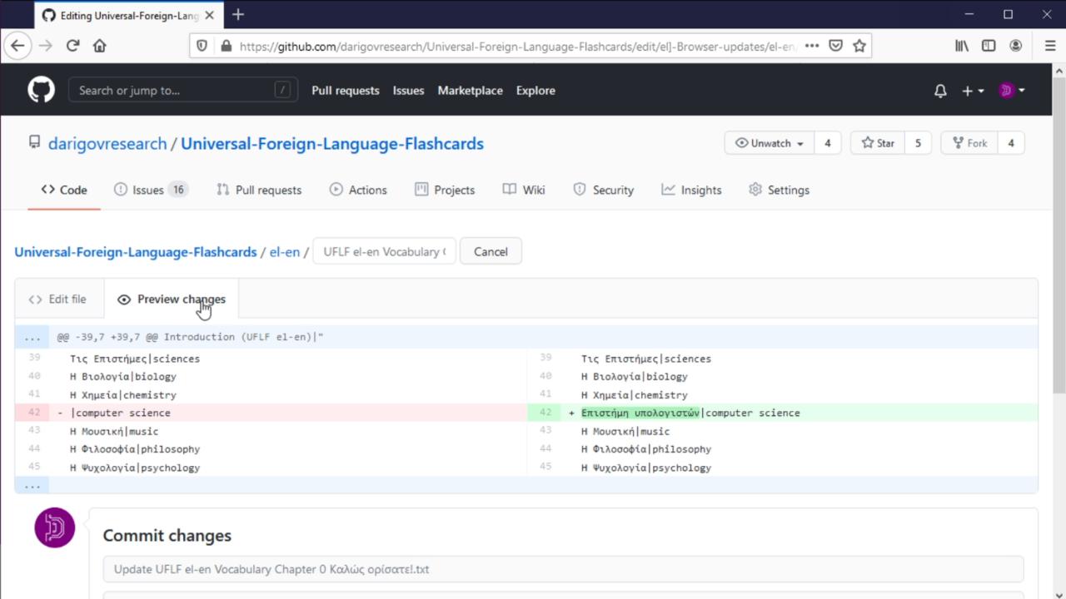Screen dimensions: 1066x599
Task: Switch to the Edit file tab
Action: 57,299
